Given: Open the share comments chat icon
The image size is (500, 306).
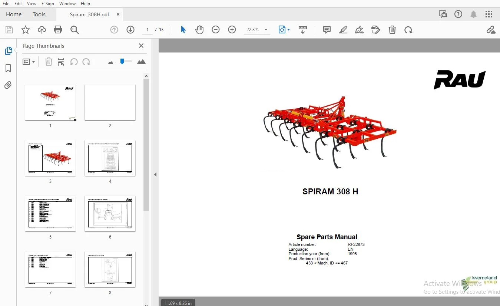Looking at the screenshot, I should pos(443,14).
